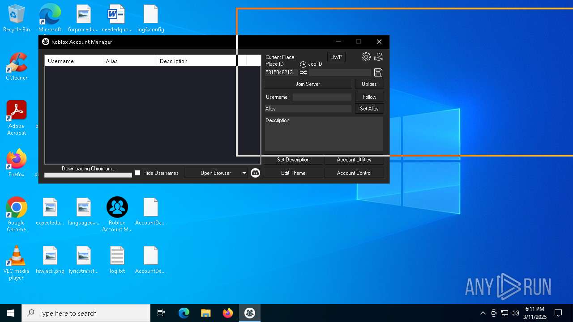Screen dimensions: 573x322
Task: Select the CCleaner desktop shortcut
Action: coord(17,67)
